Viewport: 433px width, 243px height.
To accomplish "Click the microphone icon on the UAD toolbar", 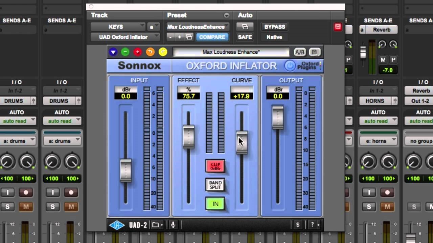I will [173, 225].
